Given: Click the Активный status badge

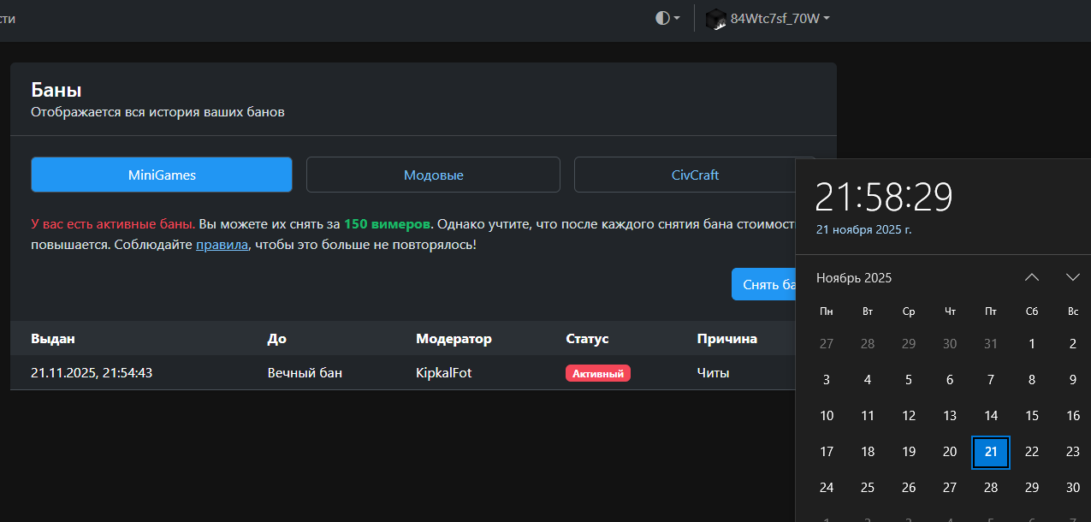Looking at the screenshot, I should click(x=598, y=373).
